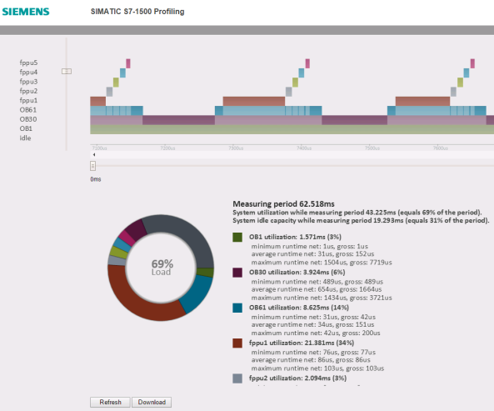Click the horizontal time slider handle at 0ms
Screen dimensions: 494x411
pyautogui.click(x=92, y=166)
